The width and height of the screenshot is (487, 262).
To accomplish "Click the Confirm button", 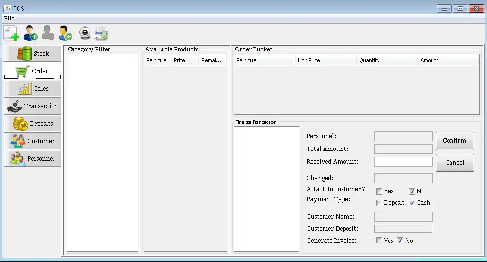I will (x=455, y=140).
